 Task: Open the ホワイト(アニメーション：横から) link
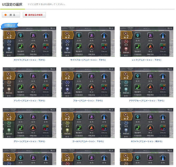coord(146,141)
